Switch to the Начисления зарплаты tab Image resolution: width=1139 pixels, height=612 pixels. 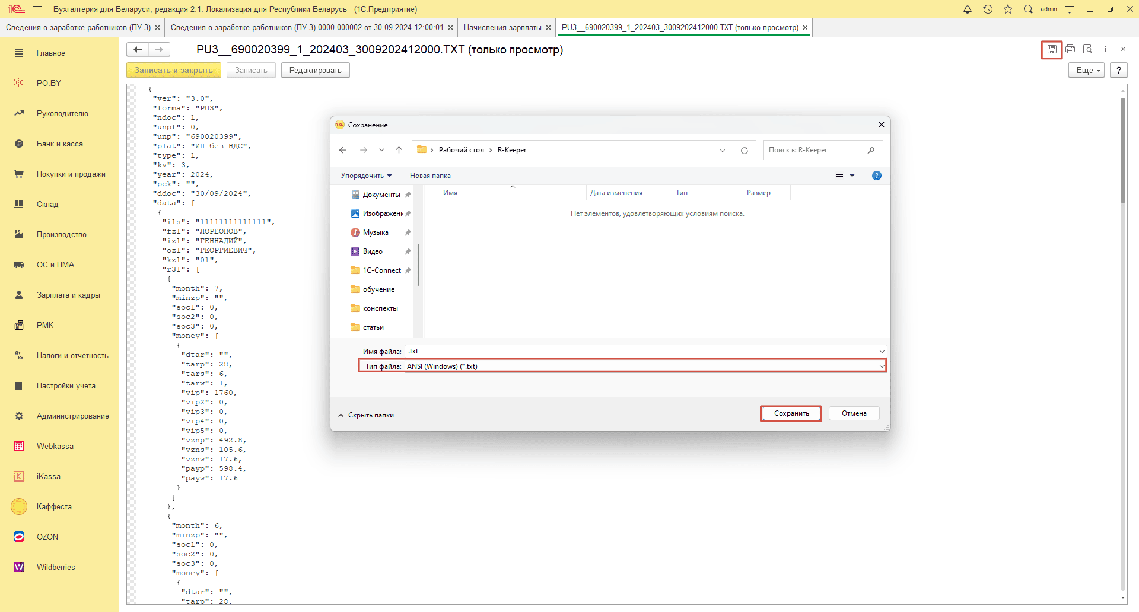click(502, 28)
